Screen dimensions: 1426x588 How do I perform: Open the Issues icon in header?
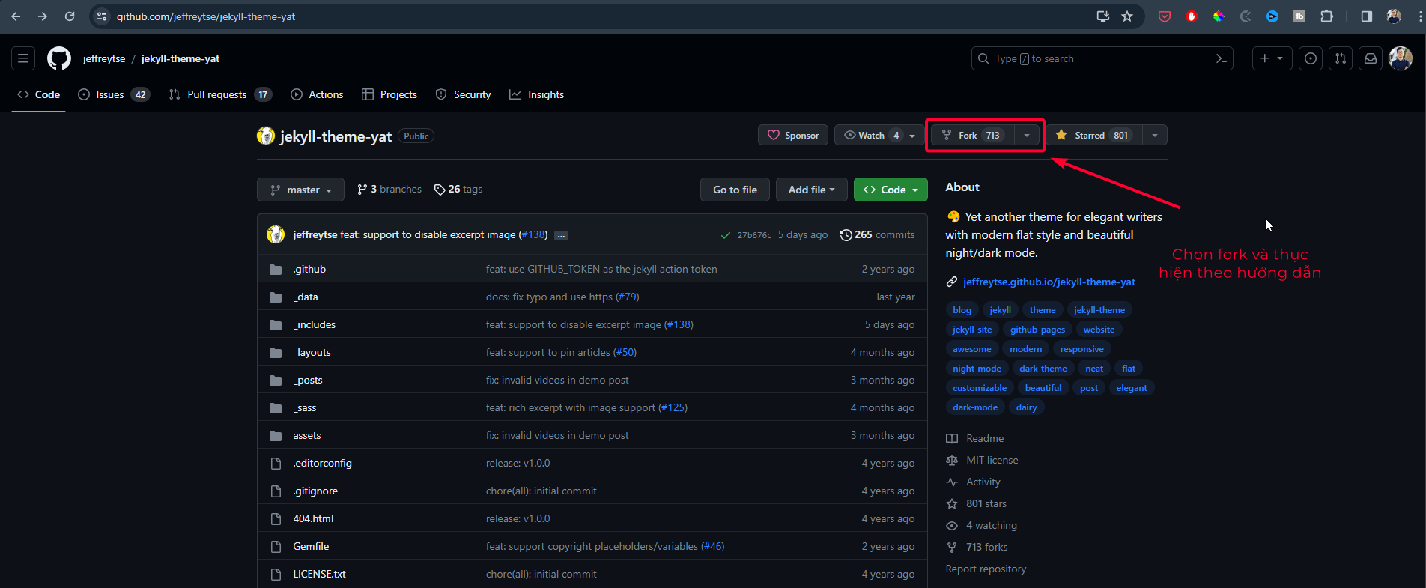(1311, 58)
